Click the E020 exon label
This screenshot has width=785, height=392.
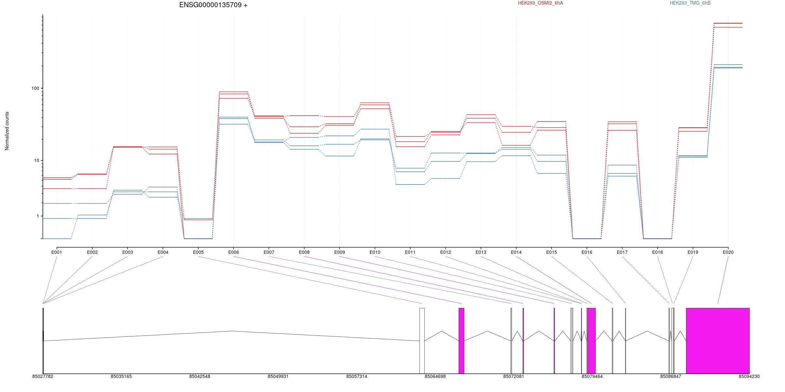click(728, 252)
